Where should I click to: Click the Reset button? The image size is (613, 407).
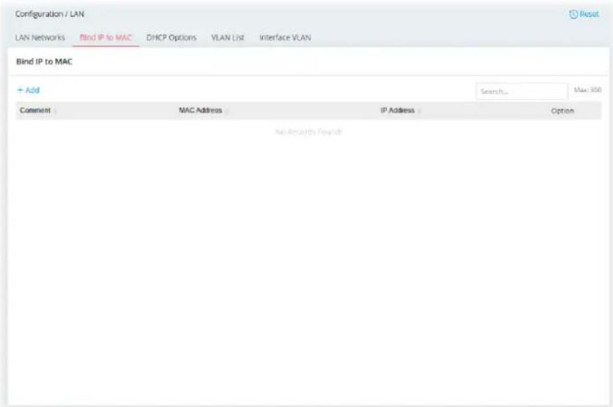584,14
